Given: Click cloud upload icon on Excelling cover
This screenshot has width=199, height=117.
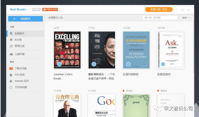Looking at the screenshot, I should (59, 64).
